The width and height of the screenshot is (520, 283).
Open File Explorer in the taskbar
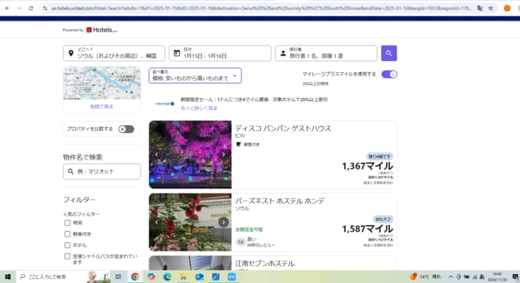(x=183, y=277)
